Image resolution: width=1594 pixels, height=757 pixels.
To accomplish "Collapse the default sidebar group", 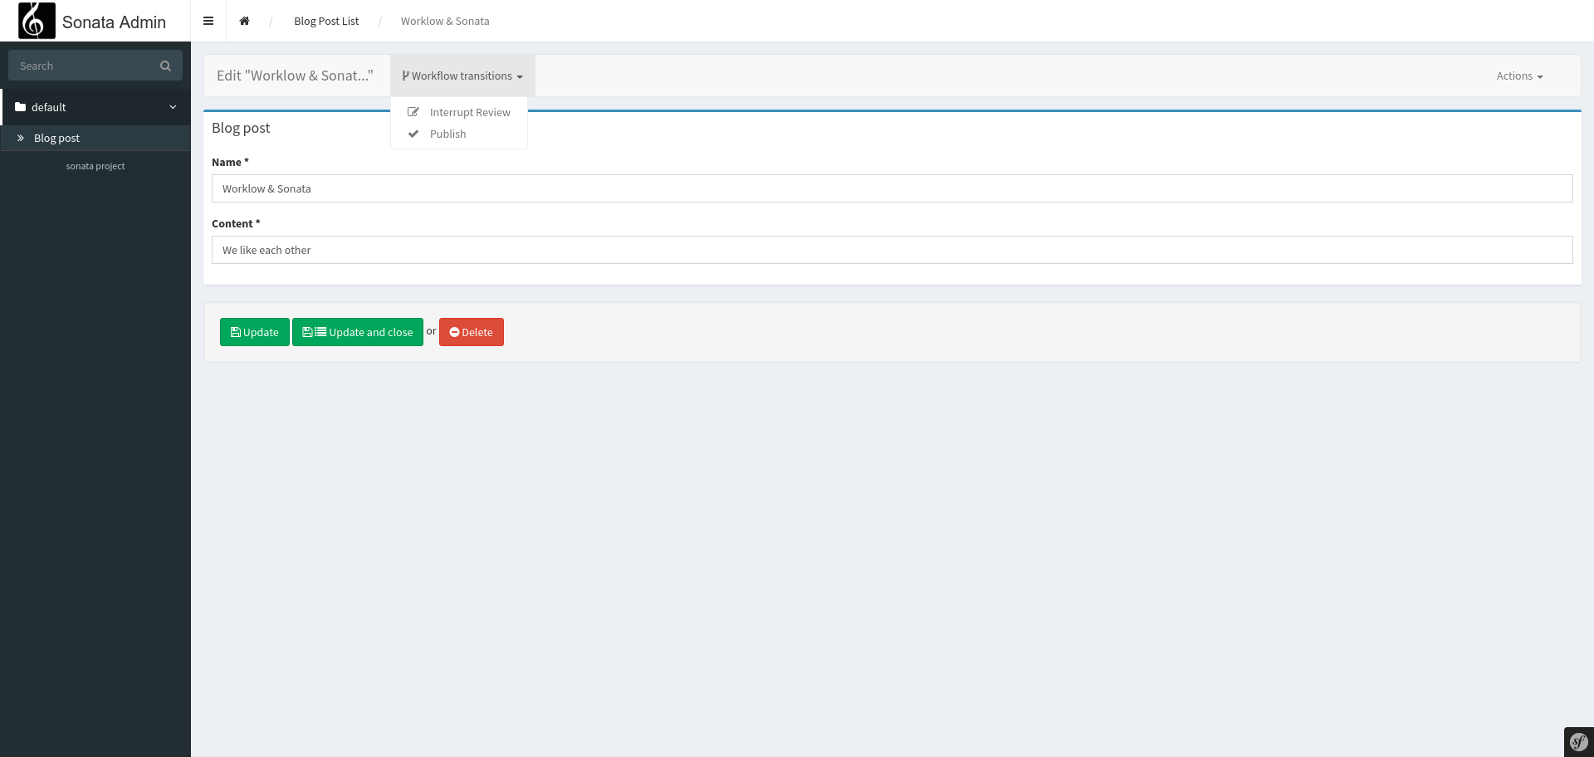I will coord(95,107).
